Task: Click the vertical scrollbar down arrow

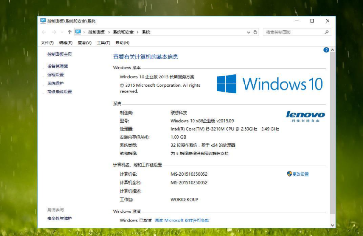Action: click(332, 225)
